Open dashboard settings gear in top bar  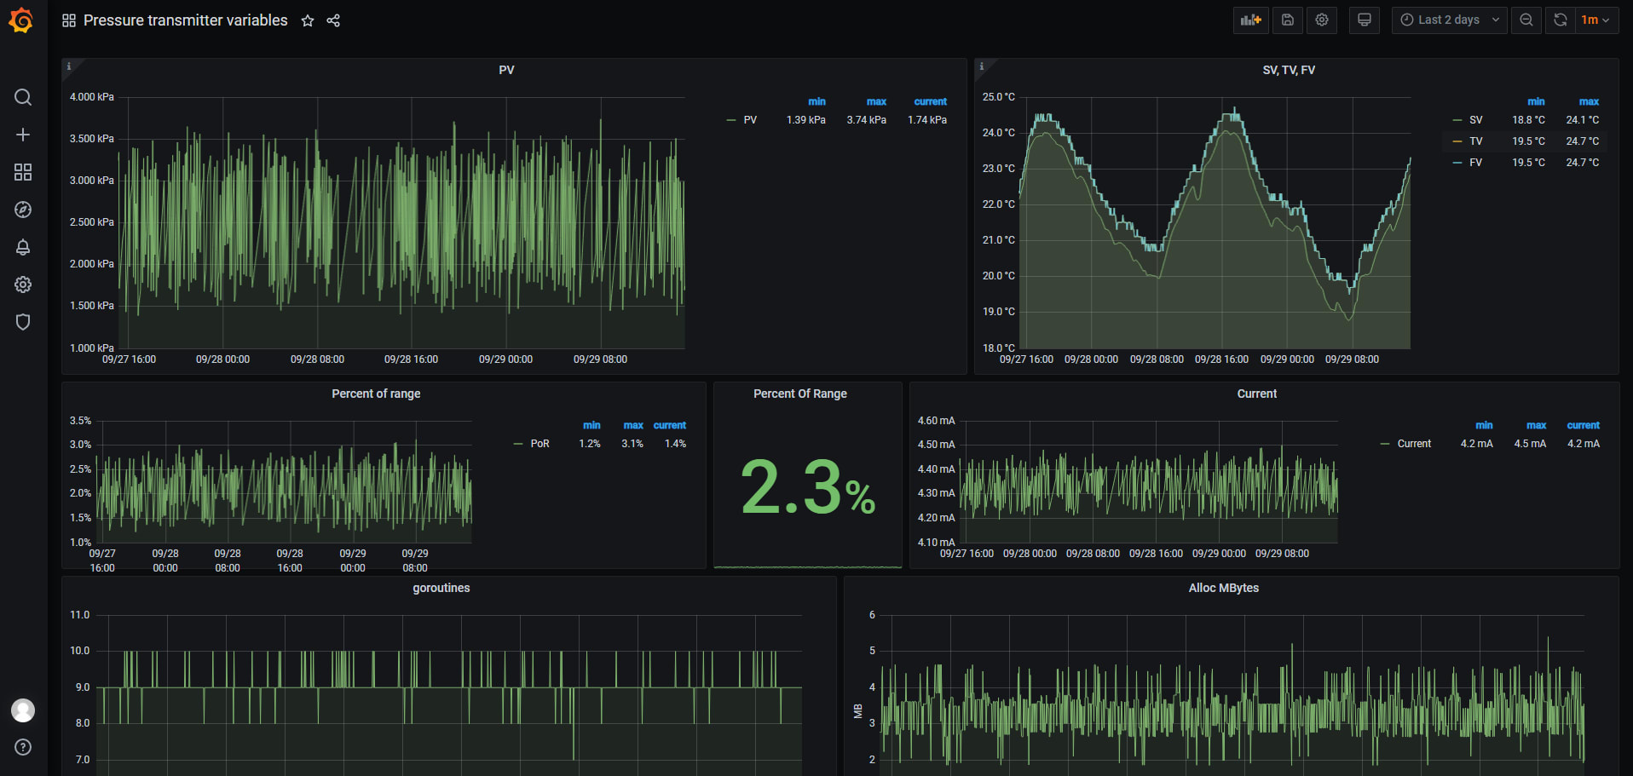[1322, 20]
